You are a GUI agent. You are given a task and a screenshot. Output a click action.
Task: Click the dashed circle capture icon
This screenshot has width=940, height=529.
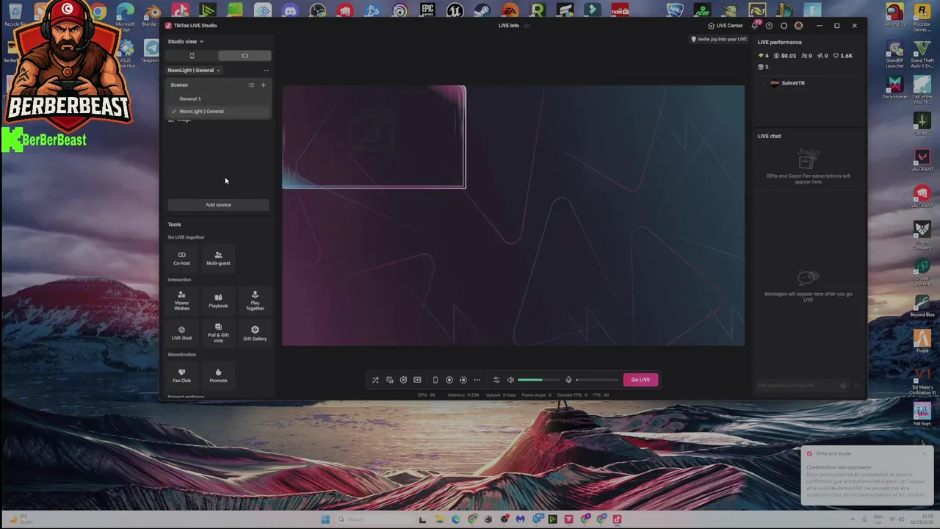[463, 380]
